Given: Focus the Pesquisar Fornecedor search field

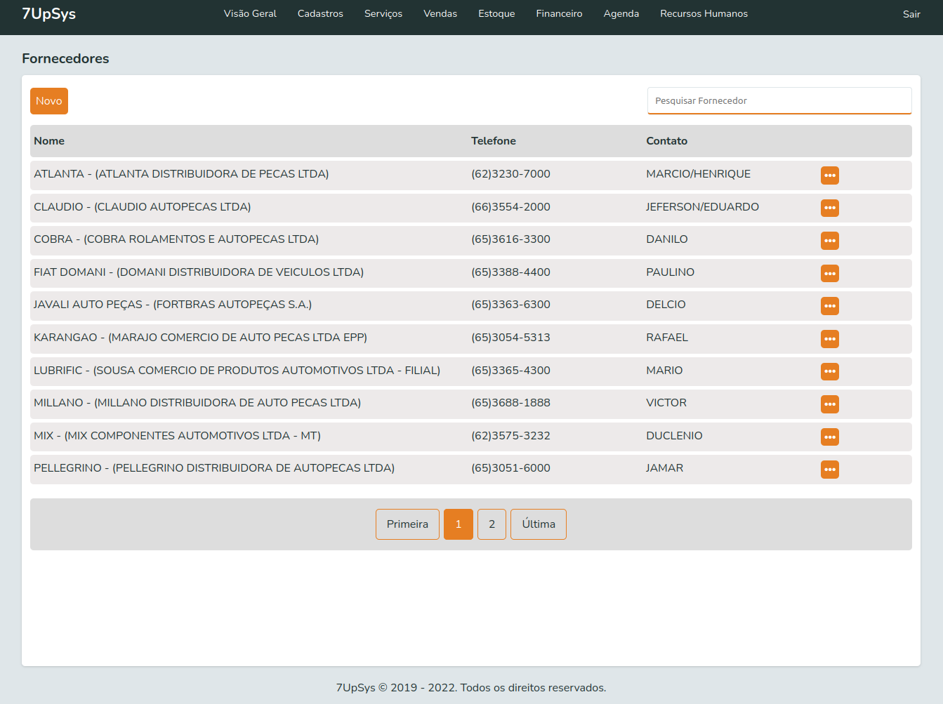Looking at the screenshot, I should click(779, 100).
